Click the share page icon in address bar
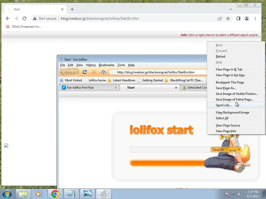The height and width of the screenshot is (199, 266). (x=220, y=18)
